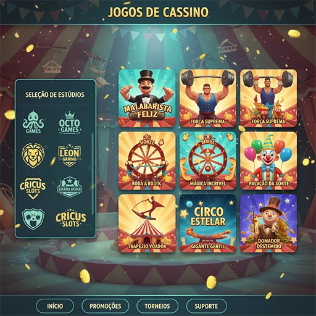Contact Suporte from bottom navigation
Viewport: 316px width, 316px height.
tap(206, 306)
